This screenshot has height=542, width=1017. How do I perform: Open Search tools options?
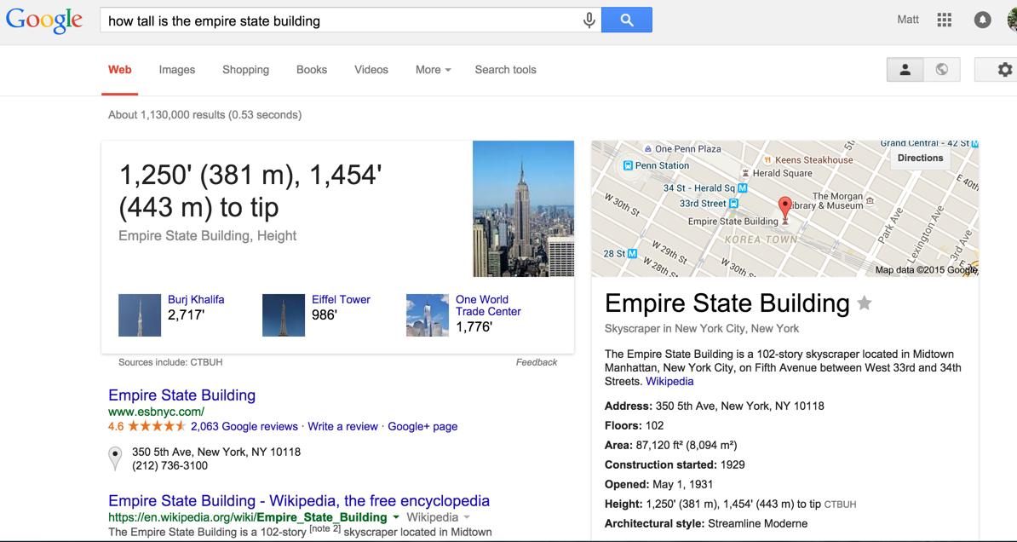click(505, 69)
